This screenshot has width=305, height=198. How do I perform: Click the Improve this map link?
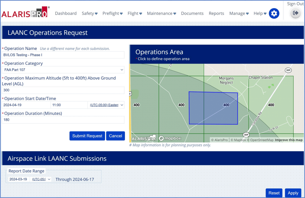pos(288,140)
